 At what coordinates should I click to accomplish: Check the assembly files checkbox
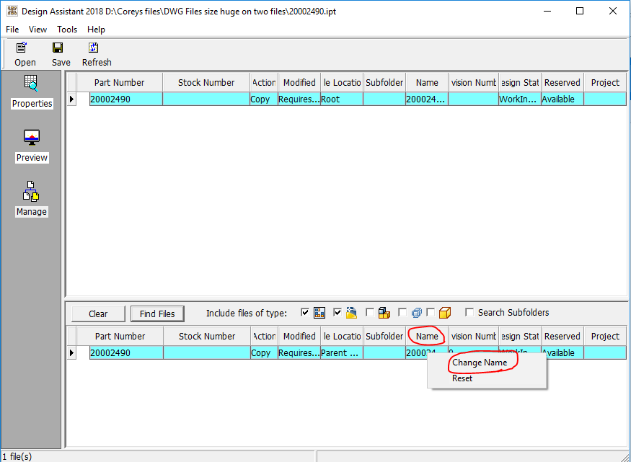pos(370,312)
